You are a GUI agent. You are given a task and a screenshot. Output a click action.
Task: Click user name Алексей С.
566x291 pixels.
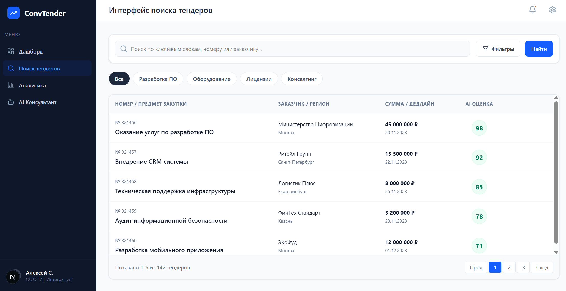[39, 273]
